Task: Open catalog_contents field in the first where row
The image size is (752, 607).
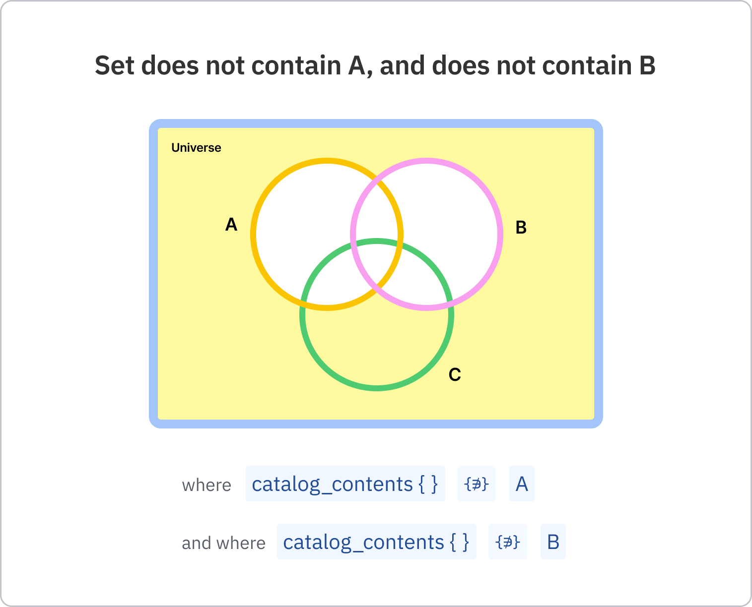Action: click(x=345, y=484)
